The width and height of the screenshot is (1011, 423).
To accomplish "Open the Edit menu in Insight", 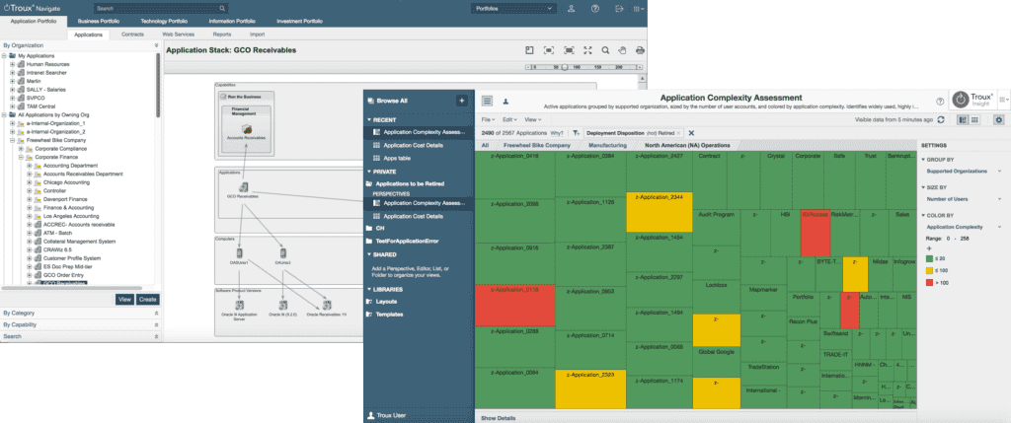I will tap(509, 119).
